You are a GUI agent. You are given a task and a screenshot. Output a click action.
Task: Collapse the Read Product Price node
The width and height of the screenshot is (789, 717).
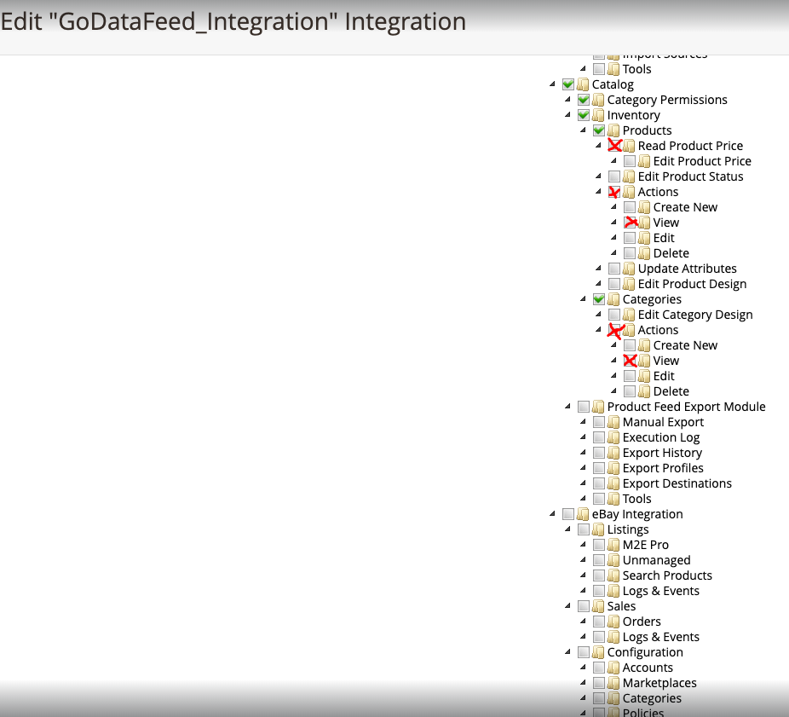[x=598, y=145]
